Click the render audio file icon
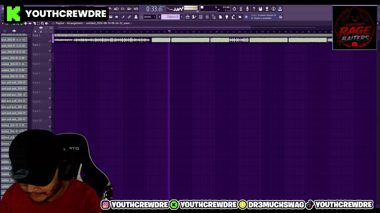This screenshot has width=380, height=213. [x=267, y=9]
